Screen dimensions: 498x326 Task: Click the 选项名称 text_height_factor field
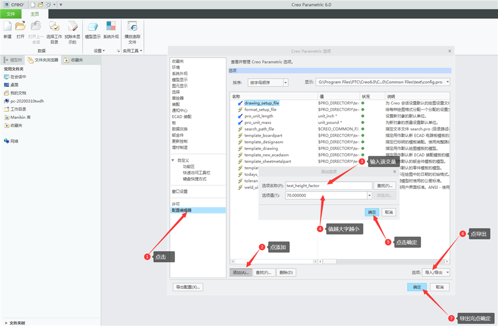[329, 185]
